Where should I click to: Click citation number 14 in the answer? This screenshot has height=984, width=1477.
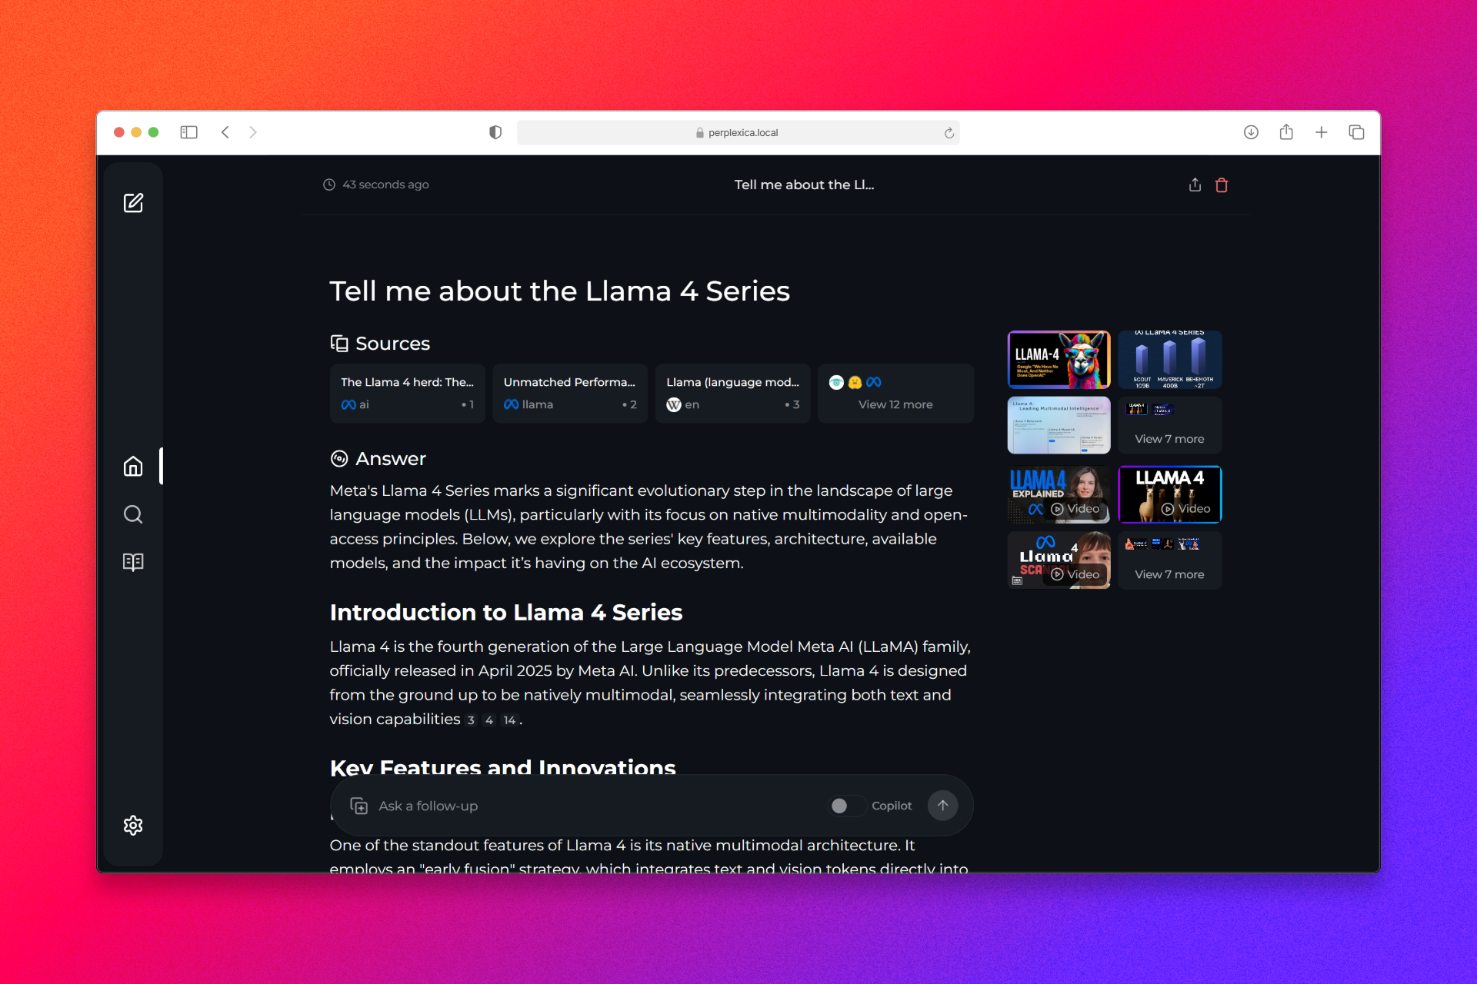[x=509, y=720]
